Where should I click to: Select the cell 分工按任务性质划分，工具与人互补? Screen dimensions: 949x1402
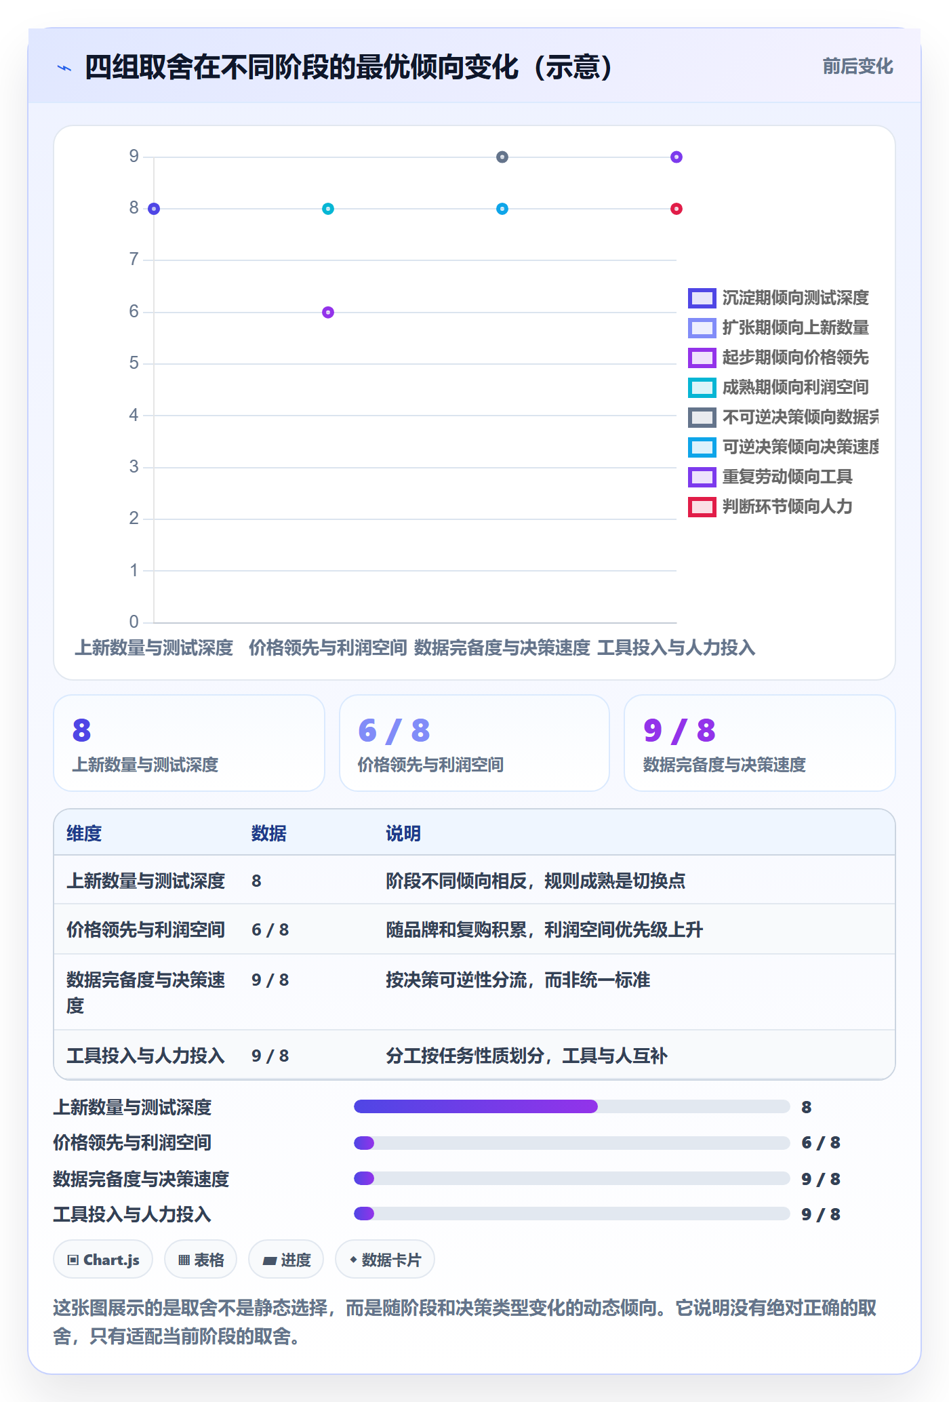(527, 1056)
